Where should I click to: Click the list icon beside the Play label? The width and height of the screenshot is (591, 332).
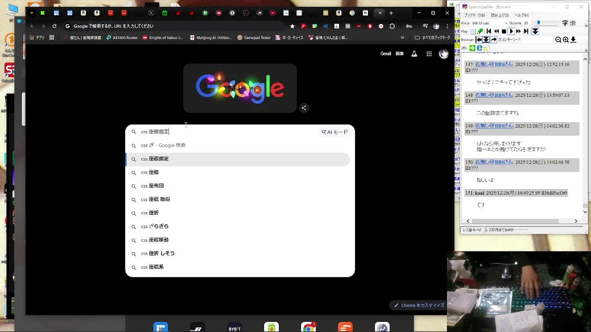[473, 31]
